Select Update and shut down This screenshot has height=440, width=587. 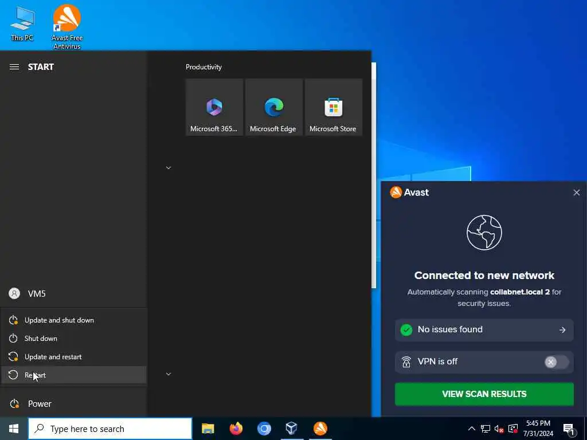[x=73, y=320]
